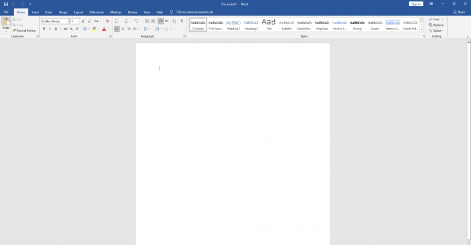Image resolution: width=471 pixels, height=245 pixels.
Task: Open the Select menu in Editing
Action: [x=436, y=31]
